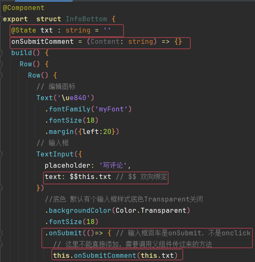Collapse the fold marker beside the first Row()
This screenshot has height=262, width=255.
pos(1,64)
